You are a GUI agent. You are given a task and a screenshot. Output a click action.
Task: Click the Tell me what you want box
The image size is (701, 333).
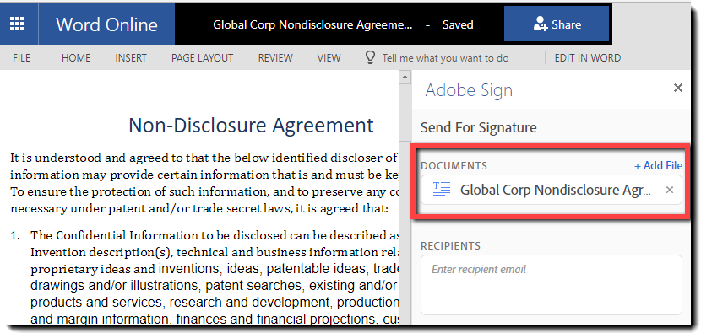click(445, 58)
